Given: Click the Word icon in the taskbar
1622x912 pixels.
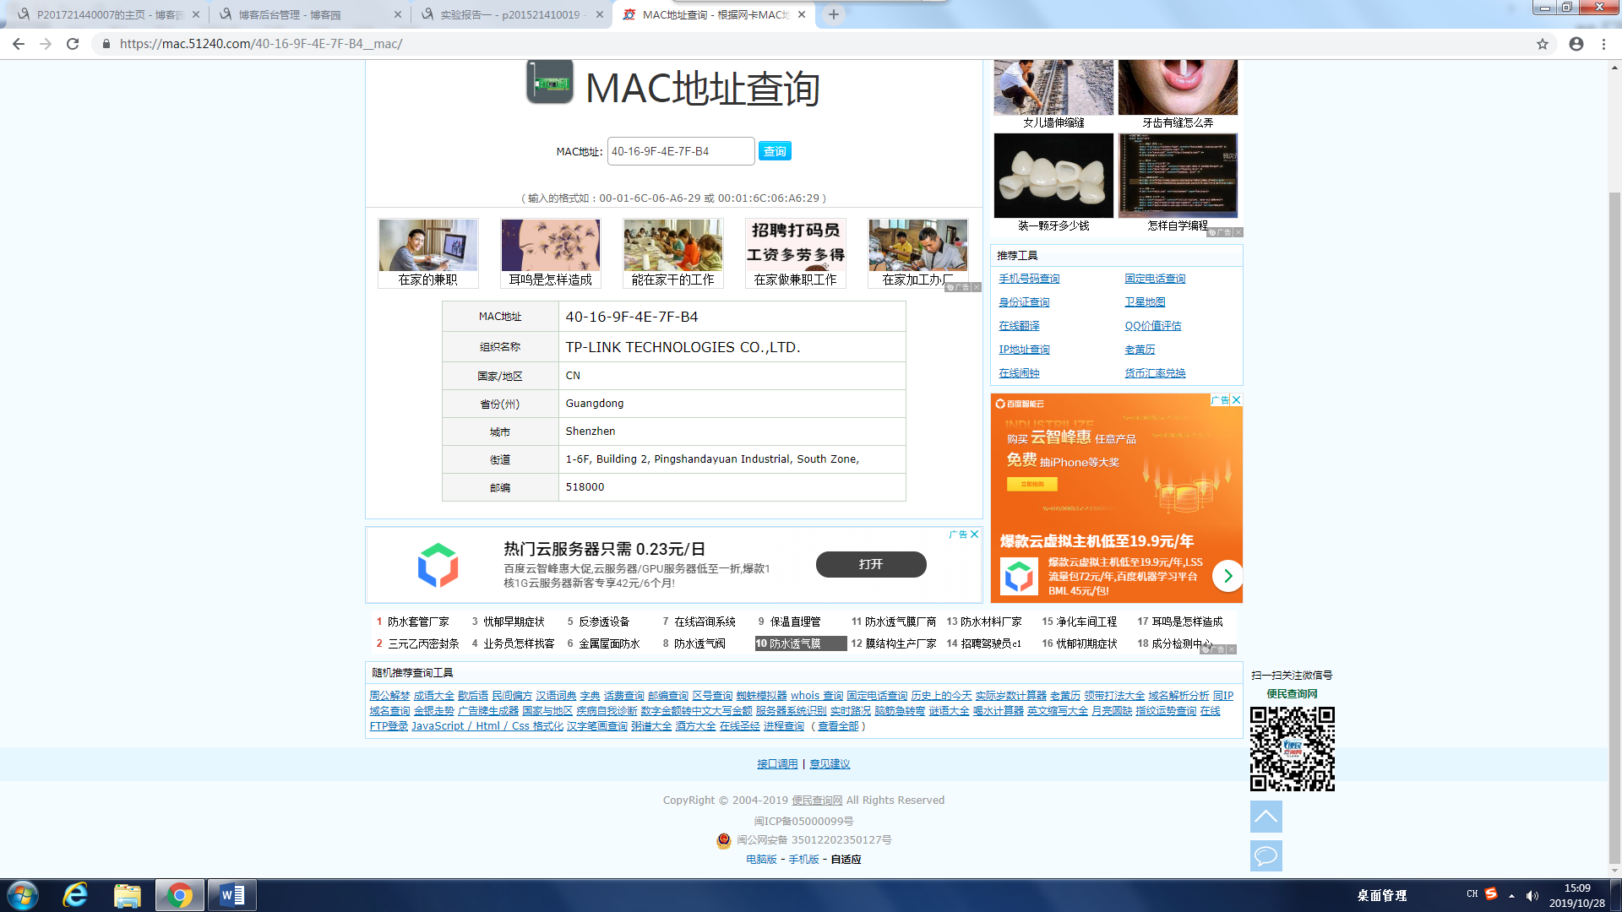Looking at the screenshot, I should pos(231,895).
